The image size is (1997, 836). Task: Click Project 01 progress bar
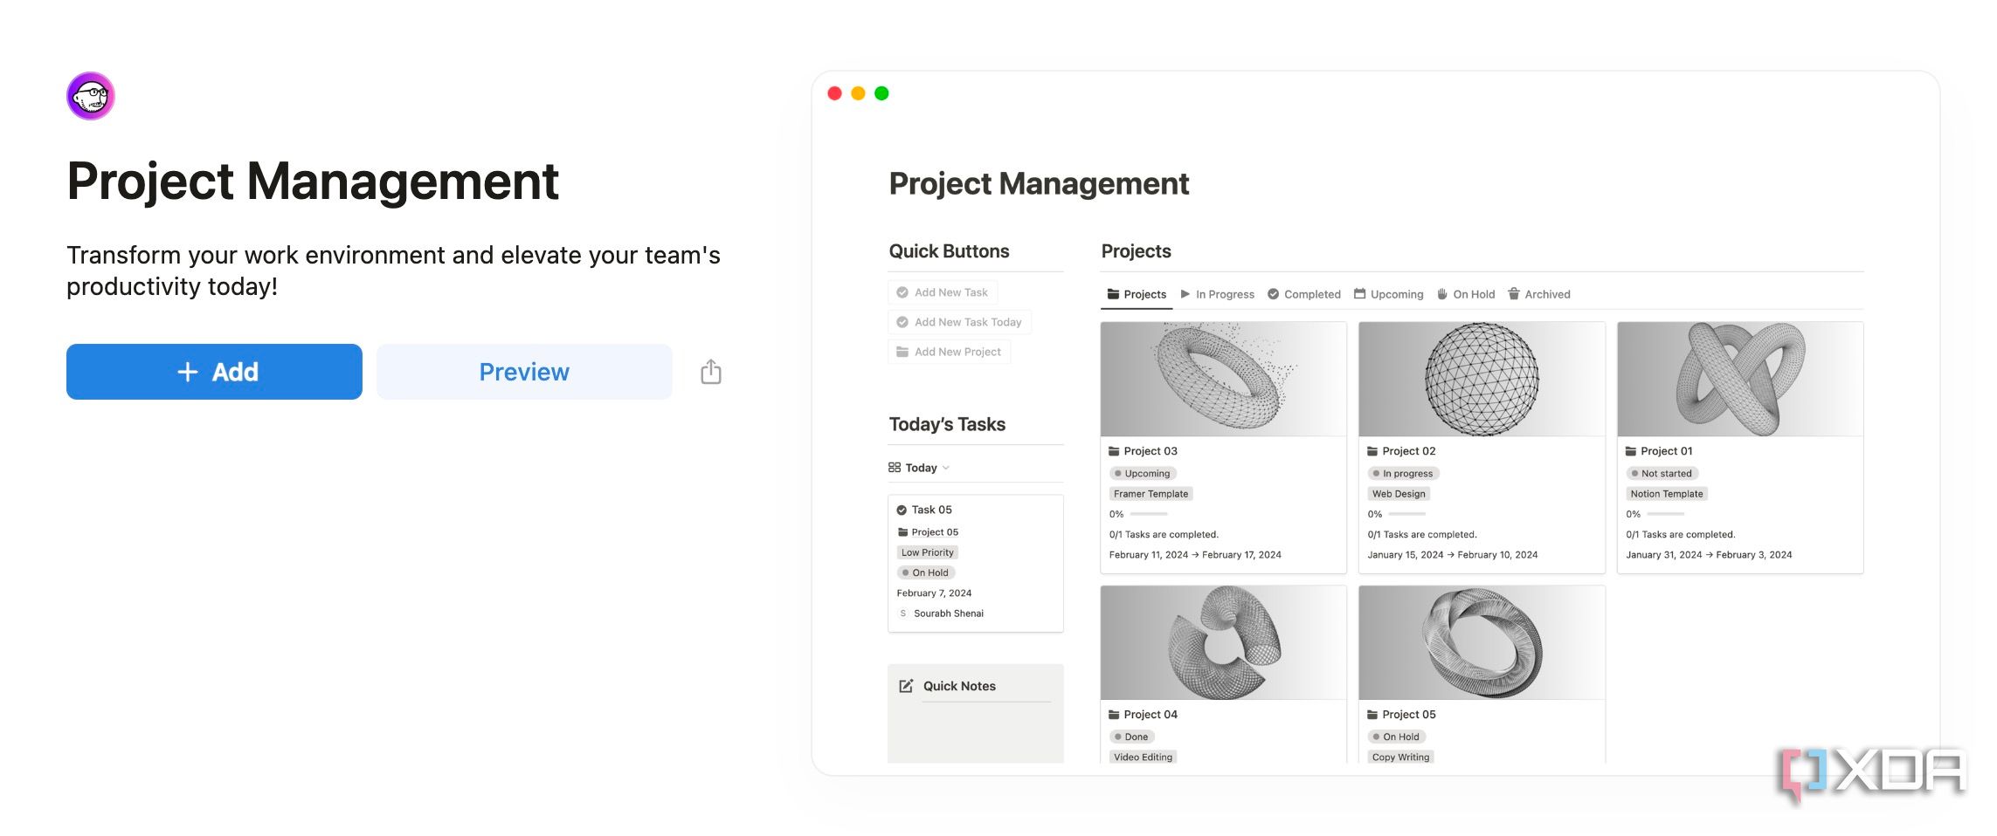point(1665,514)
